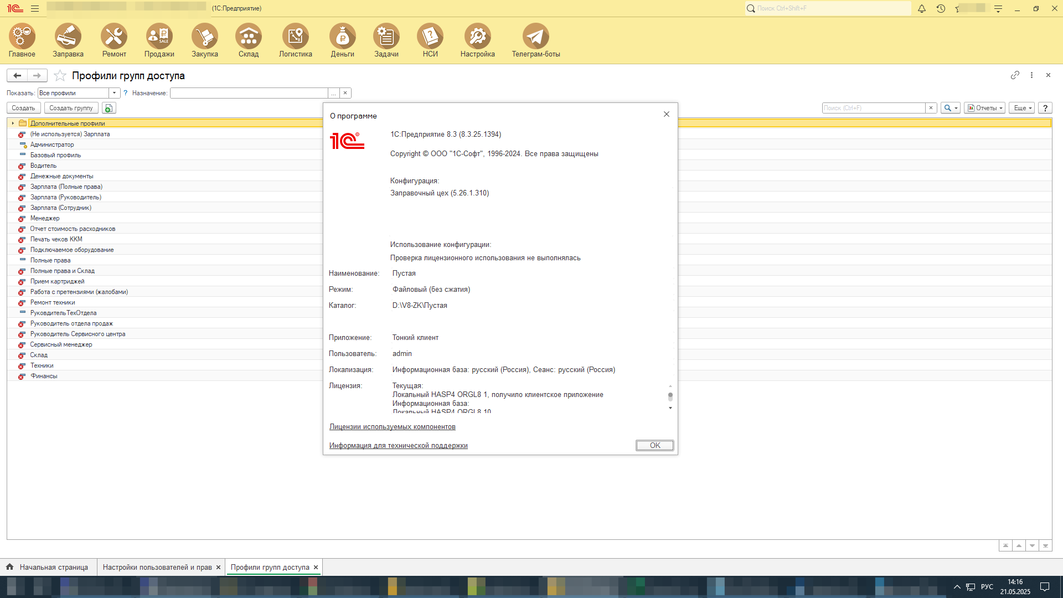Click the home icon on Начальная страница
The width and height of the screenshot is (1063, 598).
(x=9, y=567)
